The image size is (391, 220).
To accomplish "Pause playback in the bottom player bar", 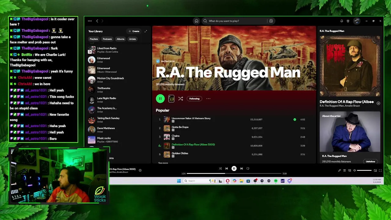I will (x=234, y=168).
